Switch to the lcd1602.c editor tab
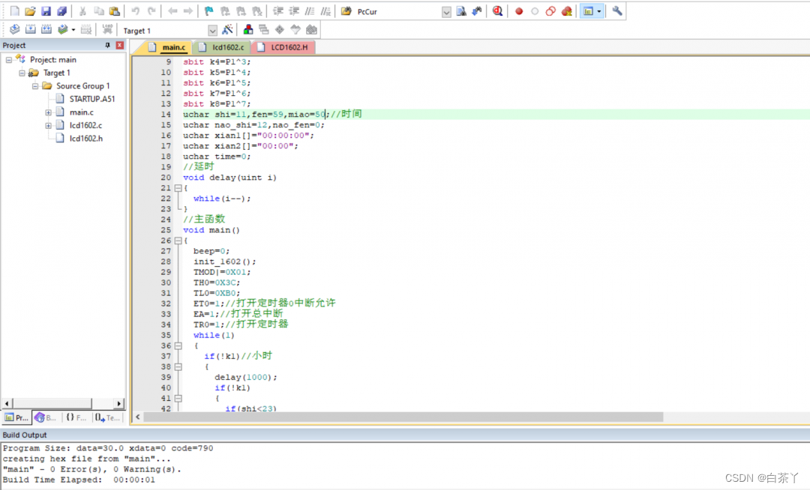The height and width of the screenshot is (490, 810). click(x=227, y=47)
